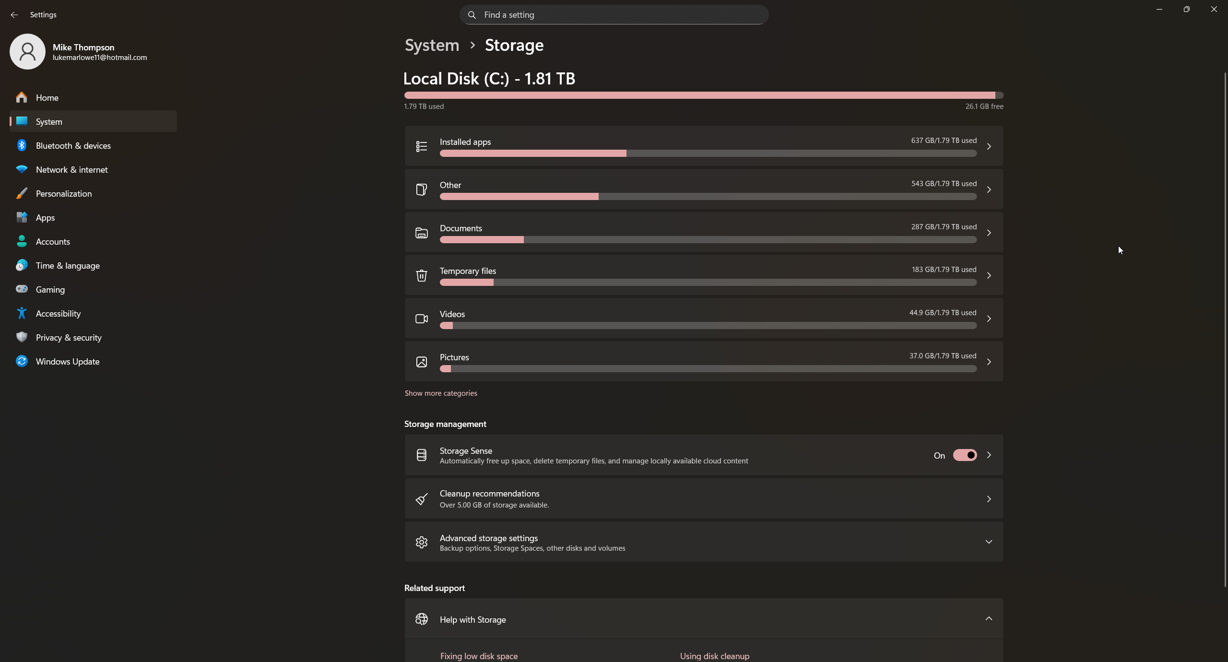Click the user profile avatar

click(27, 51)
